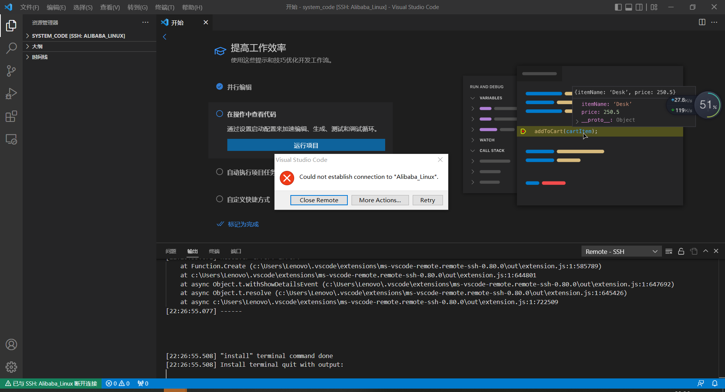Open the 编辑(E) menu
The image size is (725, 392).
pos(56,7)
